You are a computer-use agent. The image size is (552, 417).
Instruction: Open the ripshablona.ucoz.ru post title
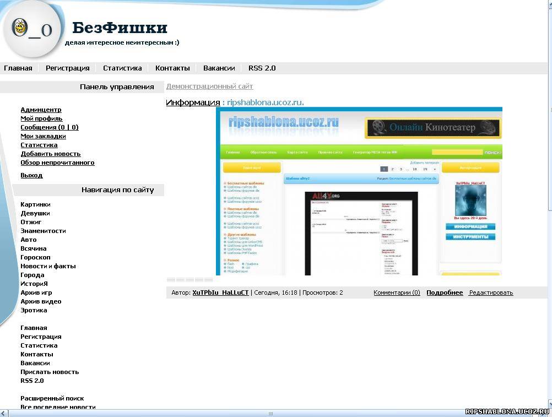pyautogui.click(x=265, y=102)
